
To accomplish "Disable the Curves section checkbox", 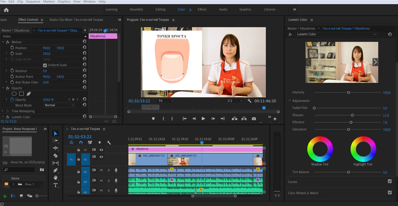I will coord(390,182).
